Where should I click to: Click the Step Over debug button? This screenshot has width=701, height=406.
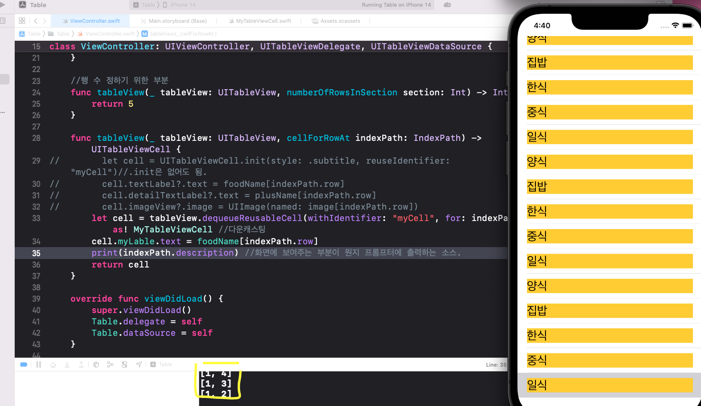click(53, 365)
